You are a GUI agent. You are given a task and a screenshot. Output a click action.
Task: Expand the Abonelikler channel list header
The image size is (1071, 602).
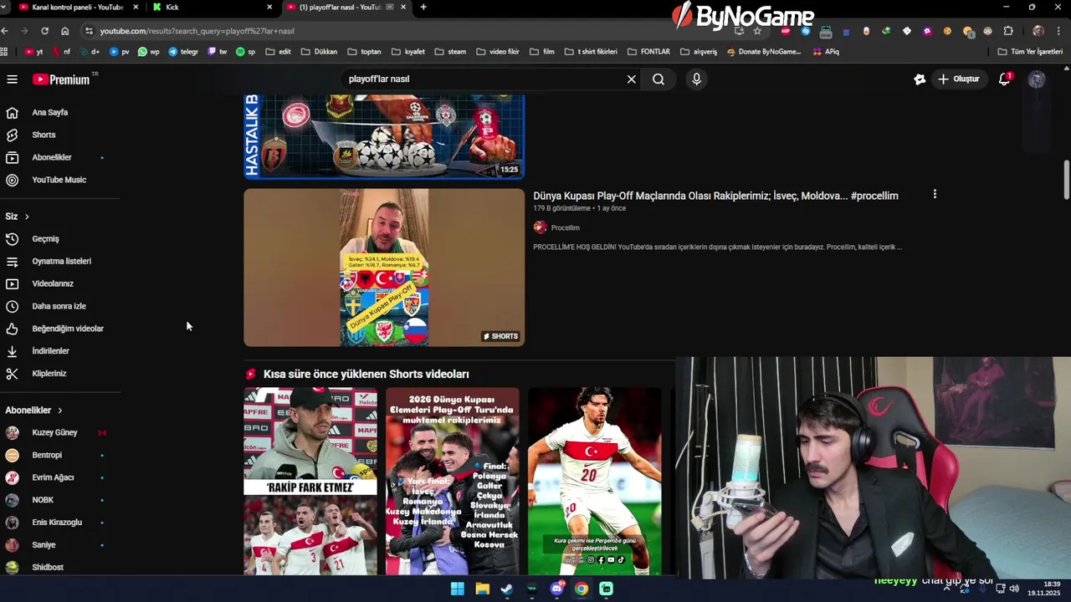coord(33,411)
